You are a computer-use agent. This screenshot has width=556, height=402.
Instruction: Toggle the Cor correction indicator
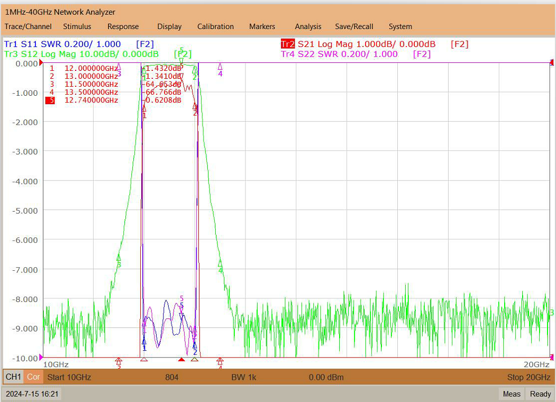34,377
